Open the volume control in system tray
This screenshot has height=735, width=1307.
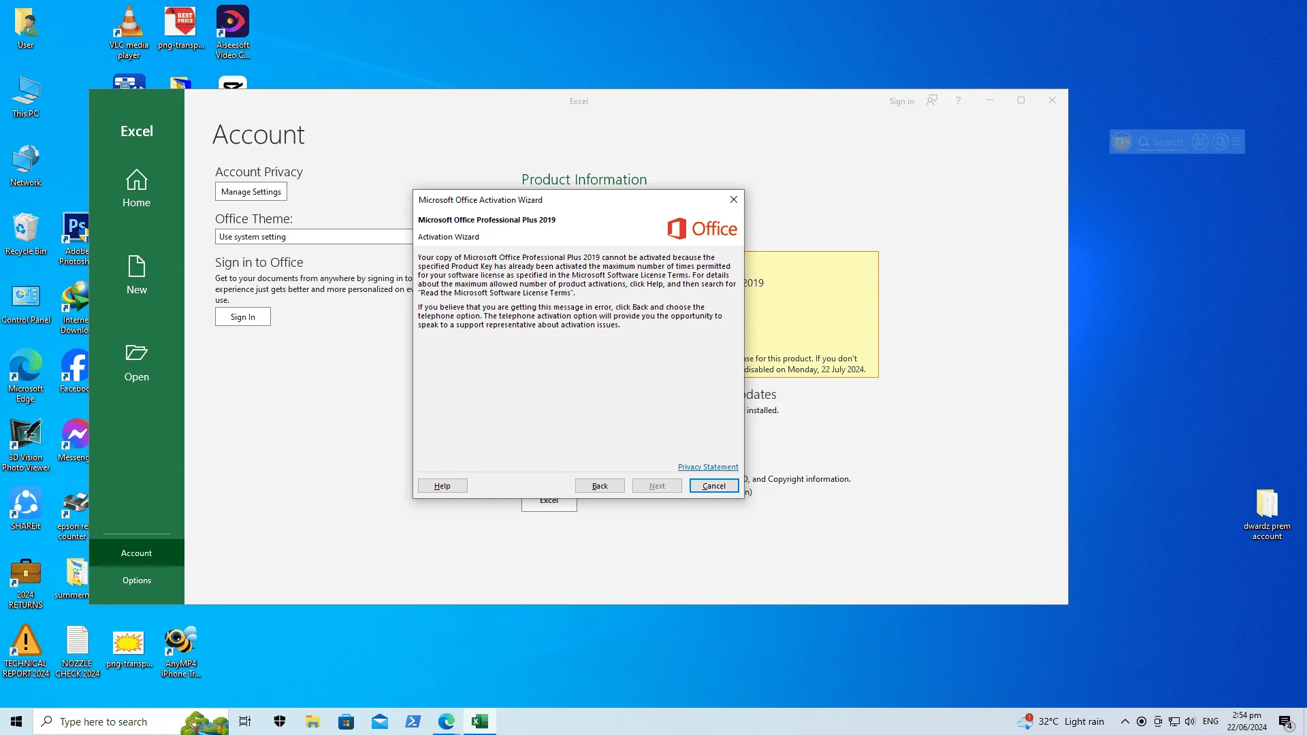pyautogui.click(x=1190, y=721)
